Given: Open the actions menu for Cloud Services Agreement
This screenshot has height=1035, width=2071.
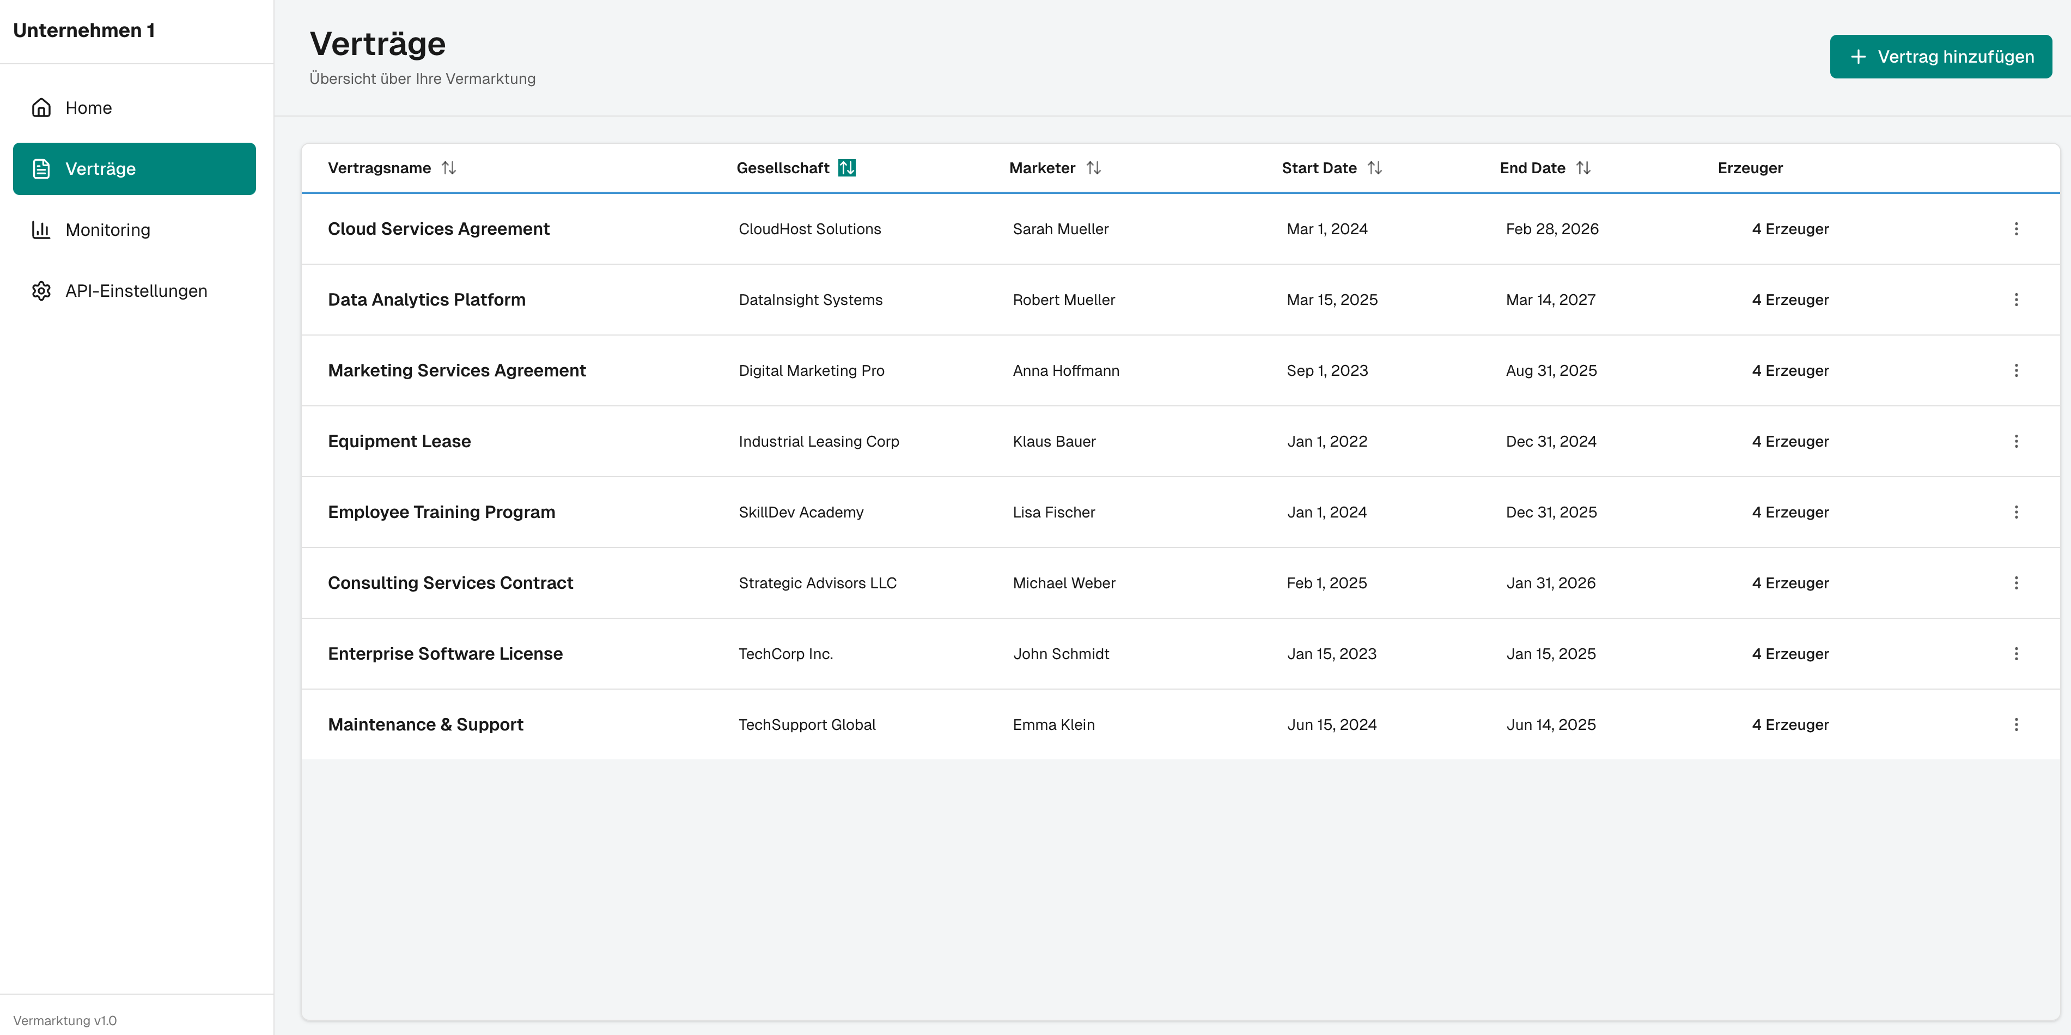Looking at the screenshot, I should tap(2017, 229).
